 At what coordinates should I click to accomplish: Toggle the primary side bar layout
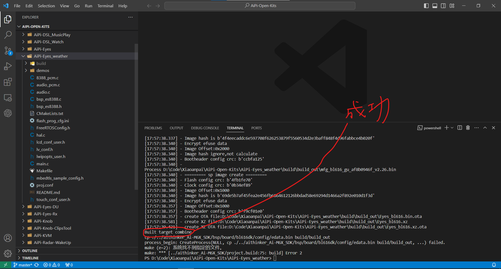[426, 6]
